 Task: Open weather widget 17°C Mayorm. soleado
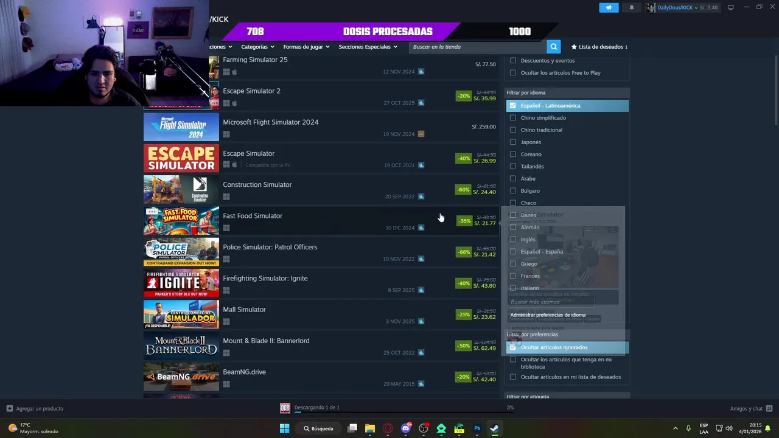(33, 428)
